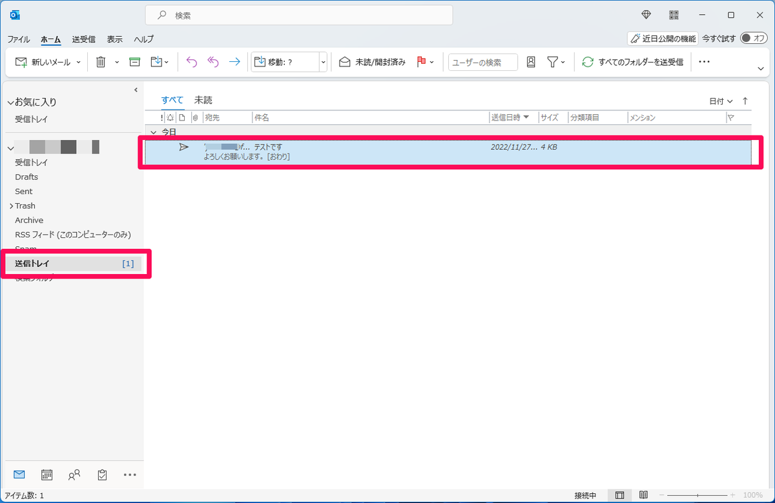Click the Move to folder icon
This screenshot has width=775, height=503.
156,62
